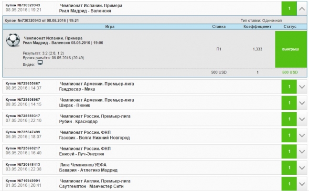
Task: Click the П1 bet value
Action: coord(219,49)
